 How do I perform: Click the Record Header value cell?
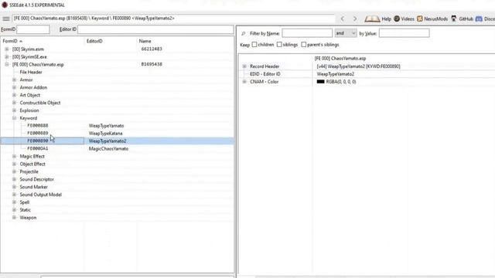coord(358,66)
